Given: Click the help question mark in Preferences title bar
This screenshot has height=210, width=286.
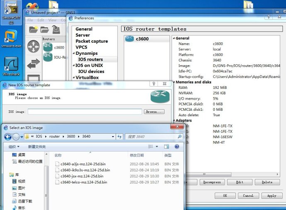Looking at the screenshot, I should coord(269,17).
